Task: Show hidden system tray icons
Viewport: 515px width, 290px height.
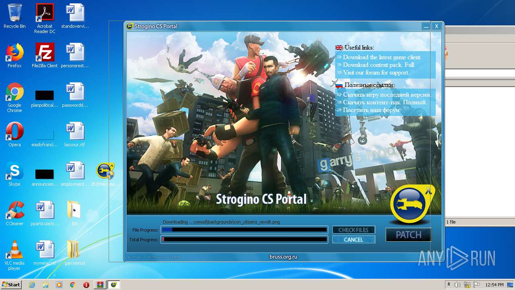Action: [449, 285]
